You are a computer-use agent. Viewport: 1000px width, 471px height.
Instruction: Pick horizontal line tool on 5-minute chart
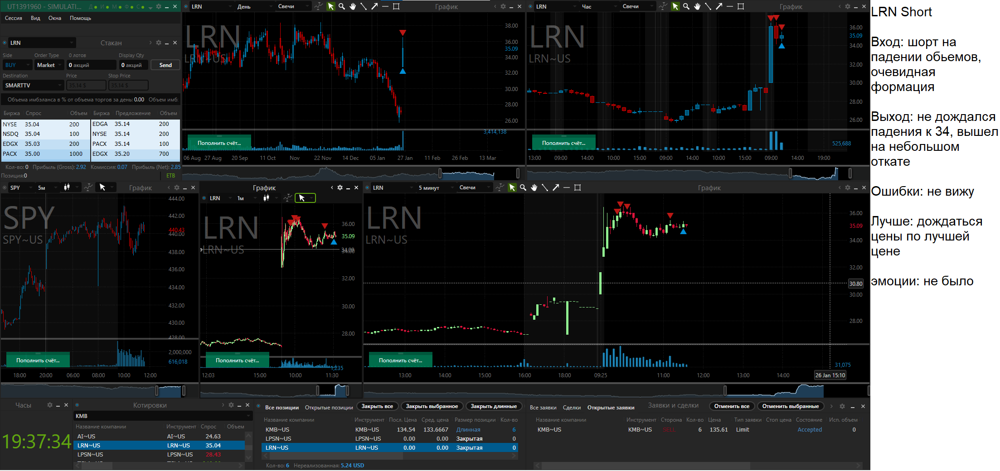[567, 187]
